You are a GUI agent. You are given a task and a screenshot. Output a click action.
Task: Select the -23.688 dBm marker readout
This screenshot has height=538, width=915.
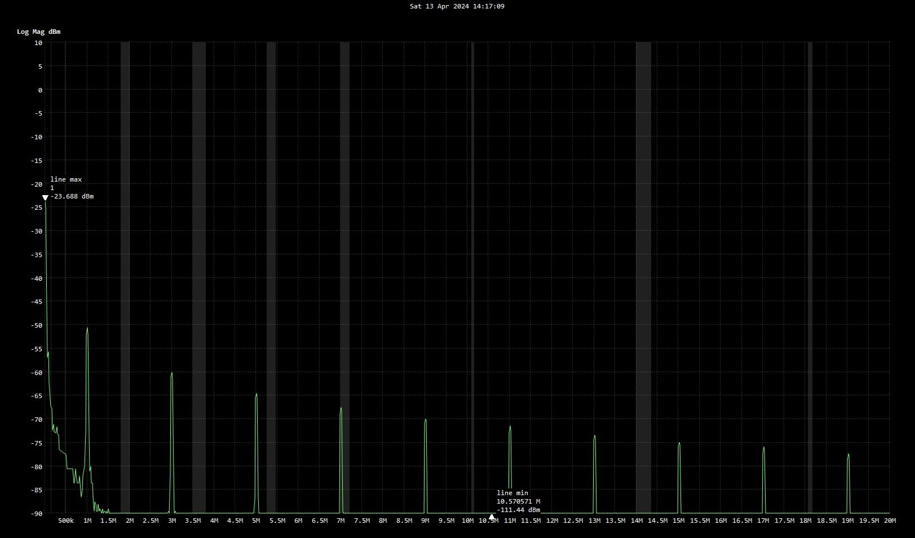coord(72,197)
